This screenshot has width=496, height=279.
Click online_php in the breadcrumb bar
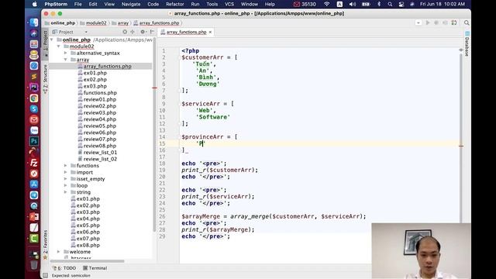coord(60,23)
